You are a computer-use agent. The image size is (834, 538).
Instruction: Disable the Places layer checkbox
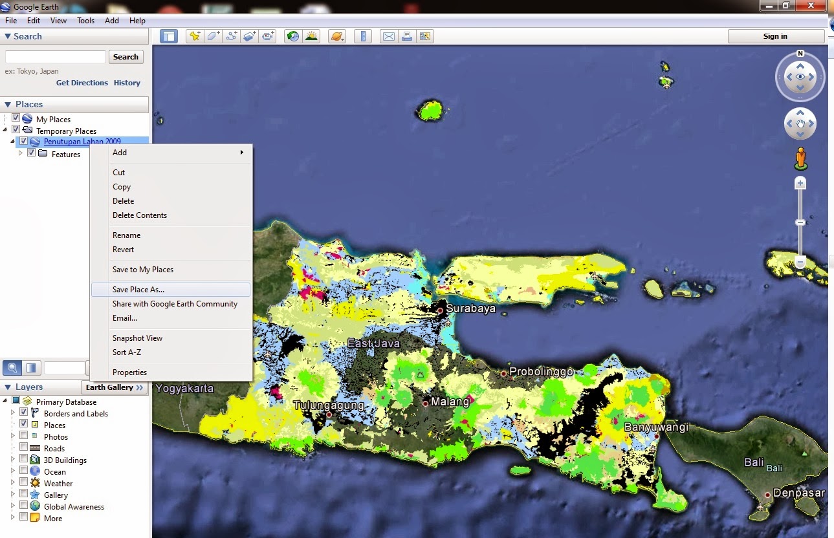[24, 425]
